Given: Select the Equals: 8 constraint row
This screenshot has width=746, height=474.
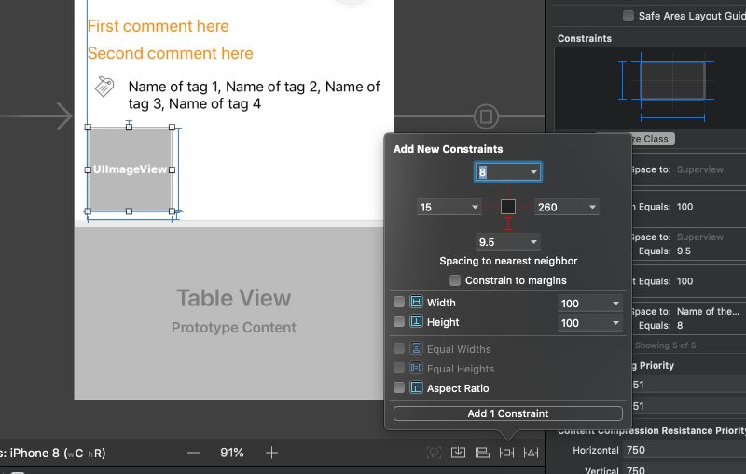Looking at the screenshot, I should pyautogui.click(x=688, y=318).
